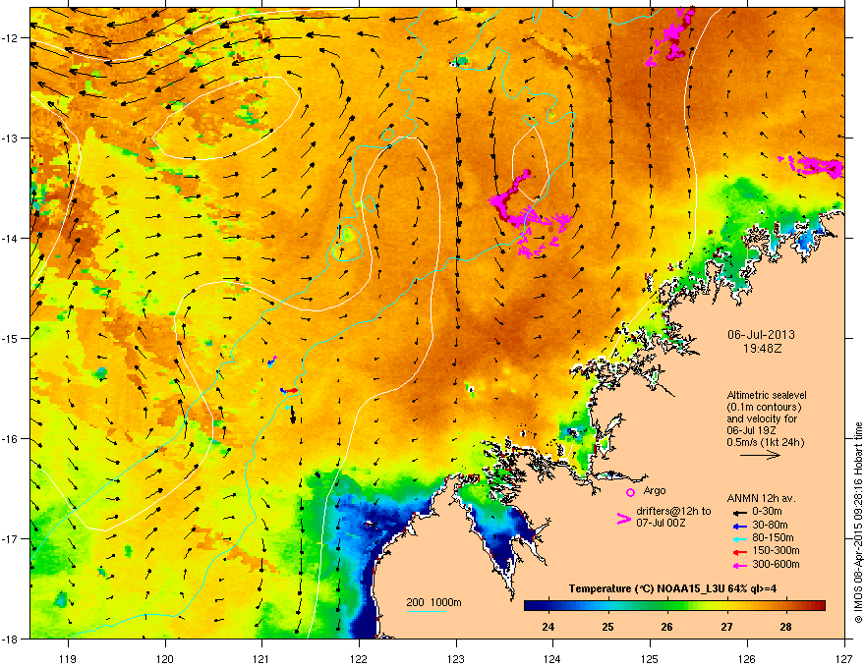The width and height of the screenshot is (865, 668).
Task: Click the longitude axis label 127
Action: click(x=844, y=658)
